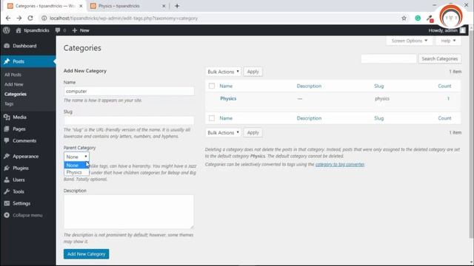Click Add New Category button

coord(86,254)
